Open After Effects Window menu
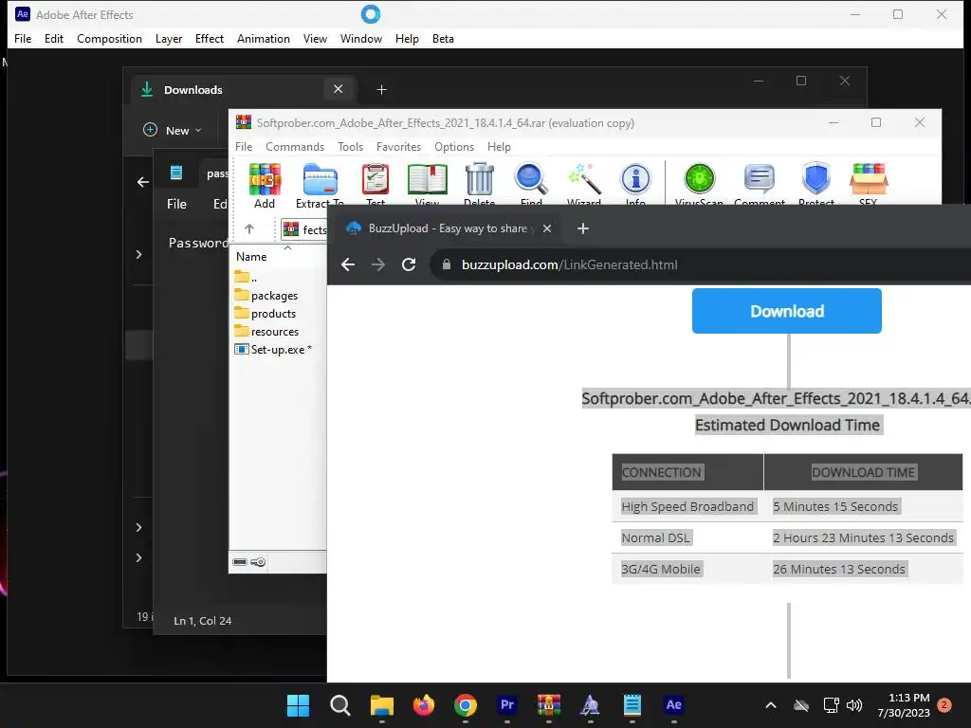 point(361,38)
